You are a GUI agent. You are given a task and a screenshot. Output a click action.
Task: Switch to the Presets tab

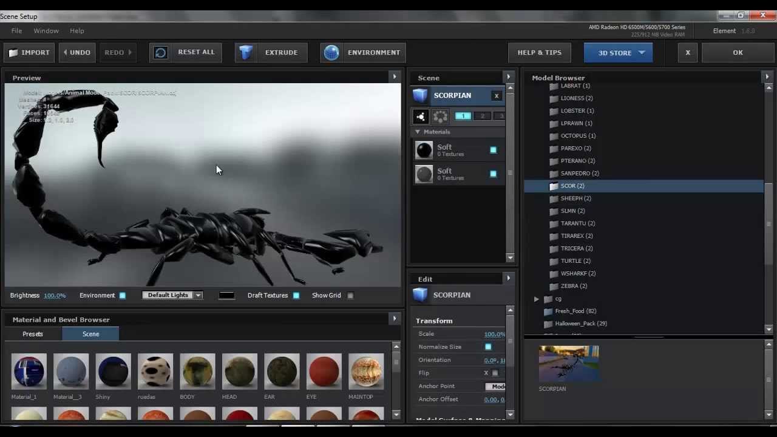pyautogui.click(x=33, y=334)
